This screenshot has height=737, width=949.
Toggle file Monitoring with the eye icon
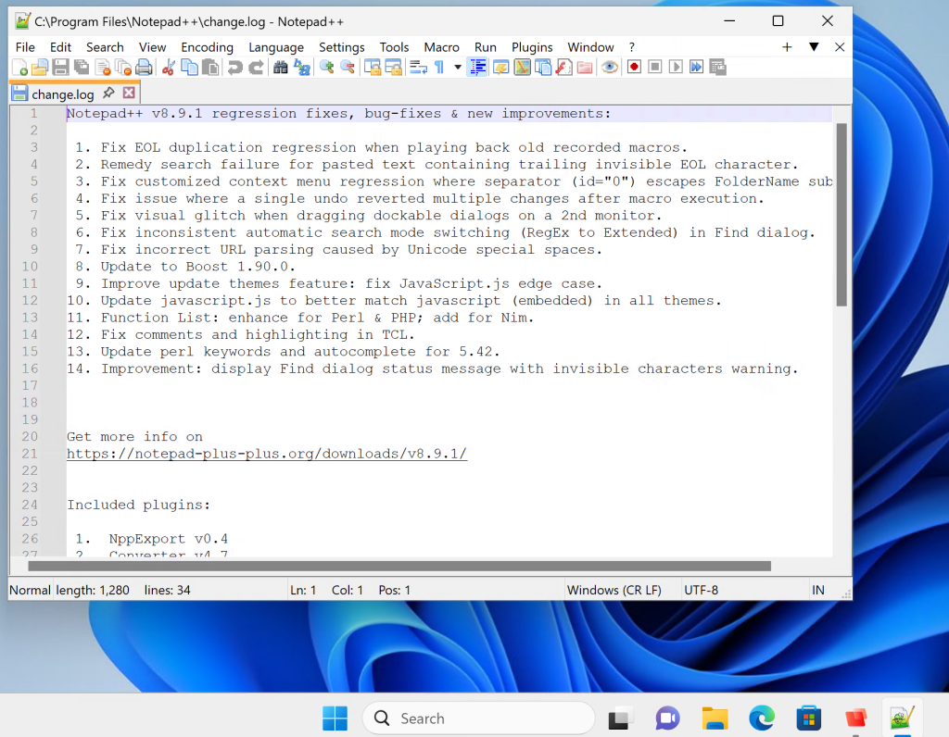(x=610, y=67)
